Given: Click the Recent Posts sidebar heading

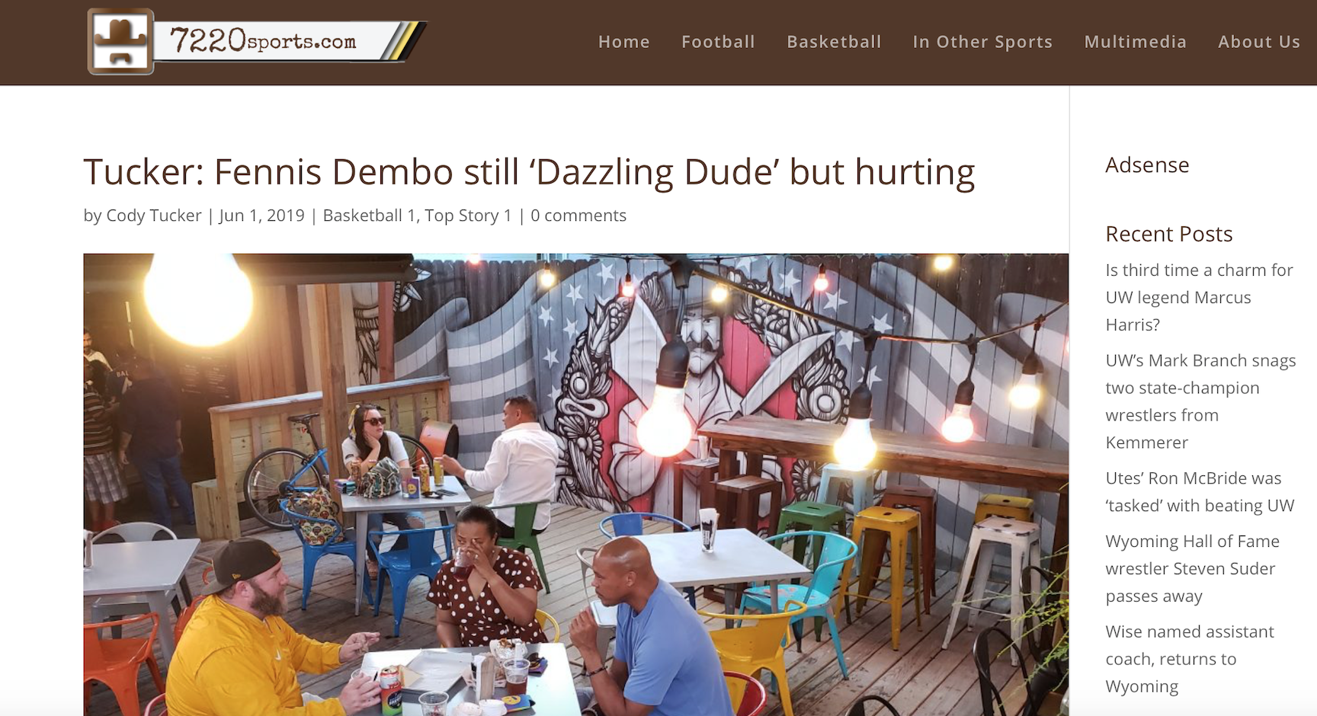Looking at the screenshot, I should click(1169, 234).
